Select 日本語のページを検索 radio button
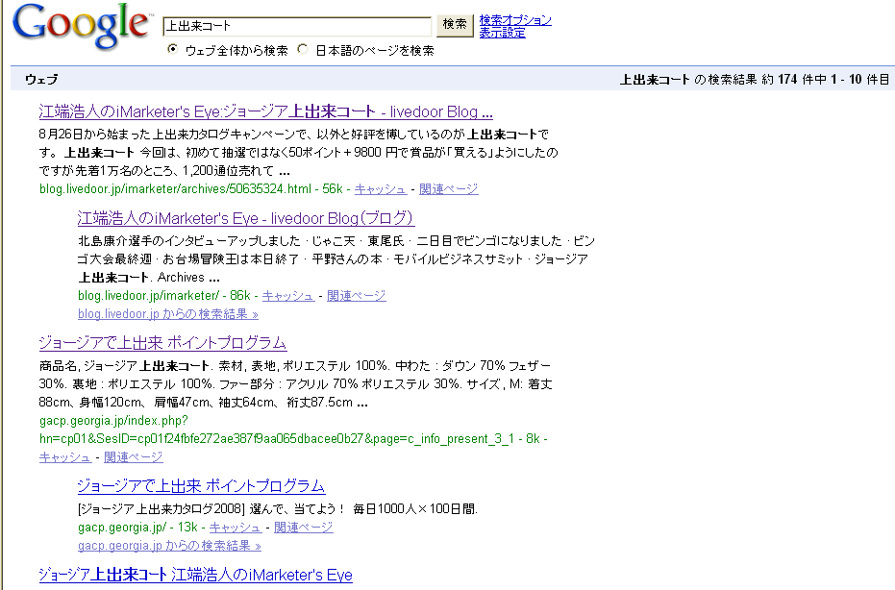 click(x=303, y=49)
